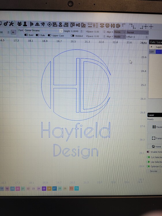Click the Align Left edges icon
Viewport: 162px width, 216px height.
(x=55, y=25)
